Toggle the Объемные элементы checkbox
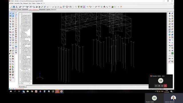The height and width of the screenshot is (103, 183). point(22,36)
